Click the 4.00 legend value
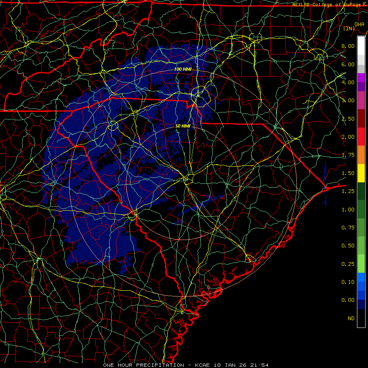The image size is (368, 368). pyautogui.click(x=348, y=82)
